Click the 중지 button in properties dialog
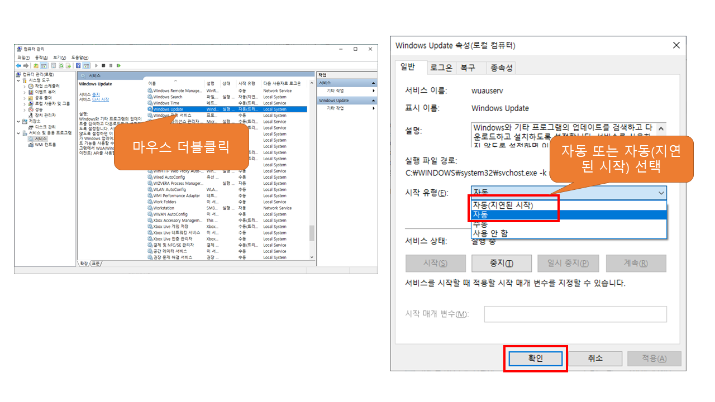 tap(501, 264)
